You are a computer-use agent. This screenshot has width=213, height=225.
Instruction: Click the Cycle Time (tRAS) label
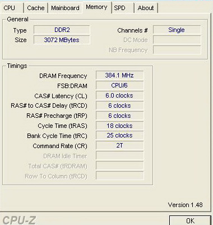(x=62, y=126)
